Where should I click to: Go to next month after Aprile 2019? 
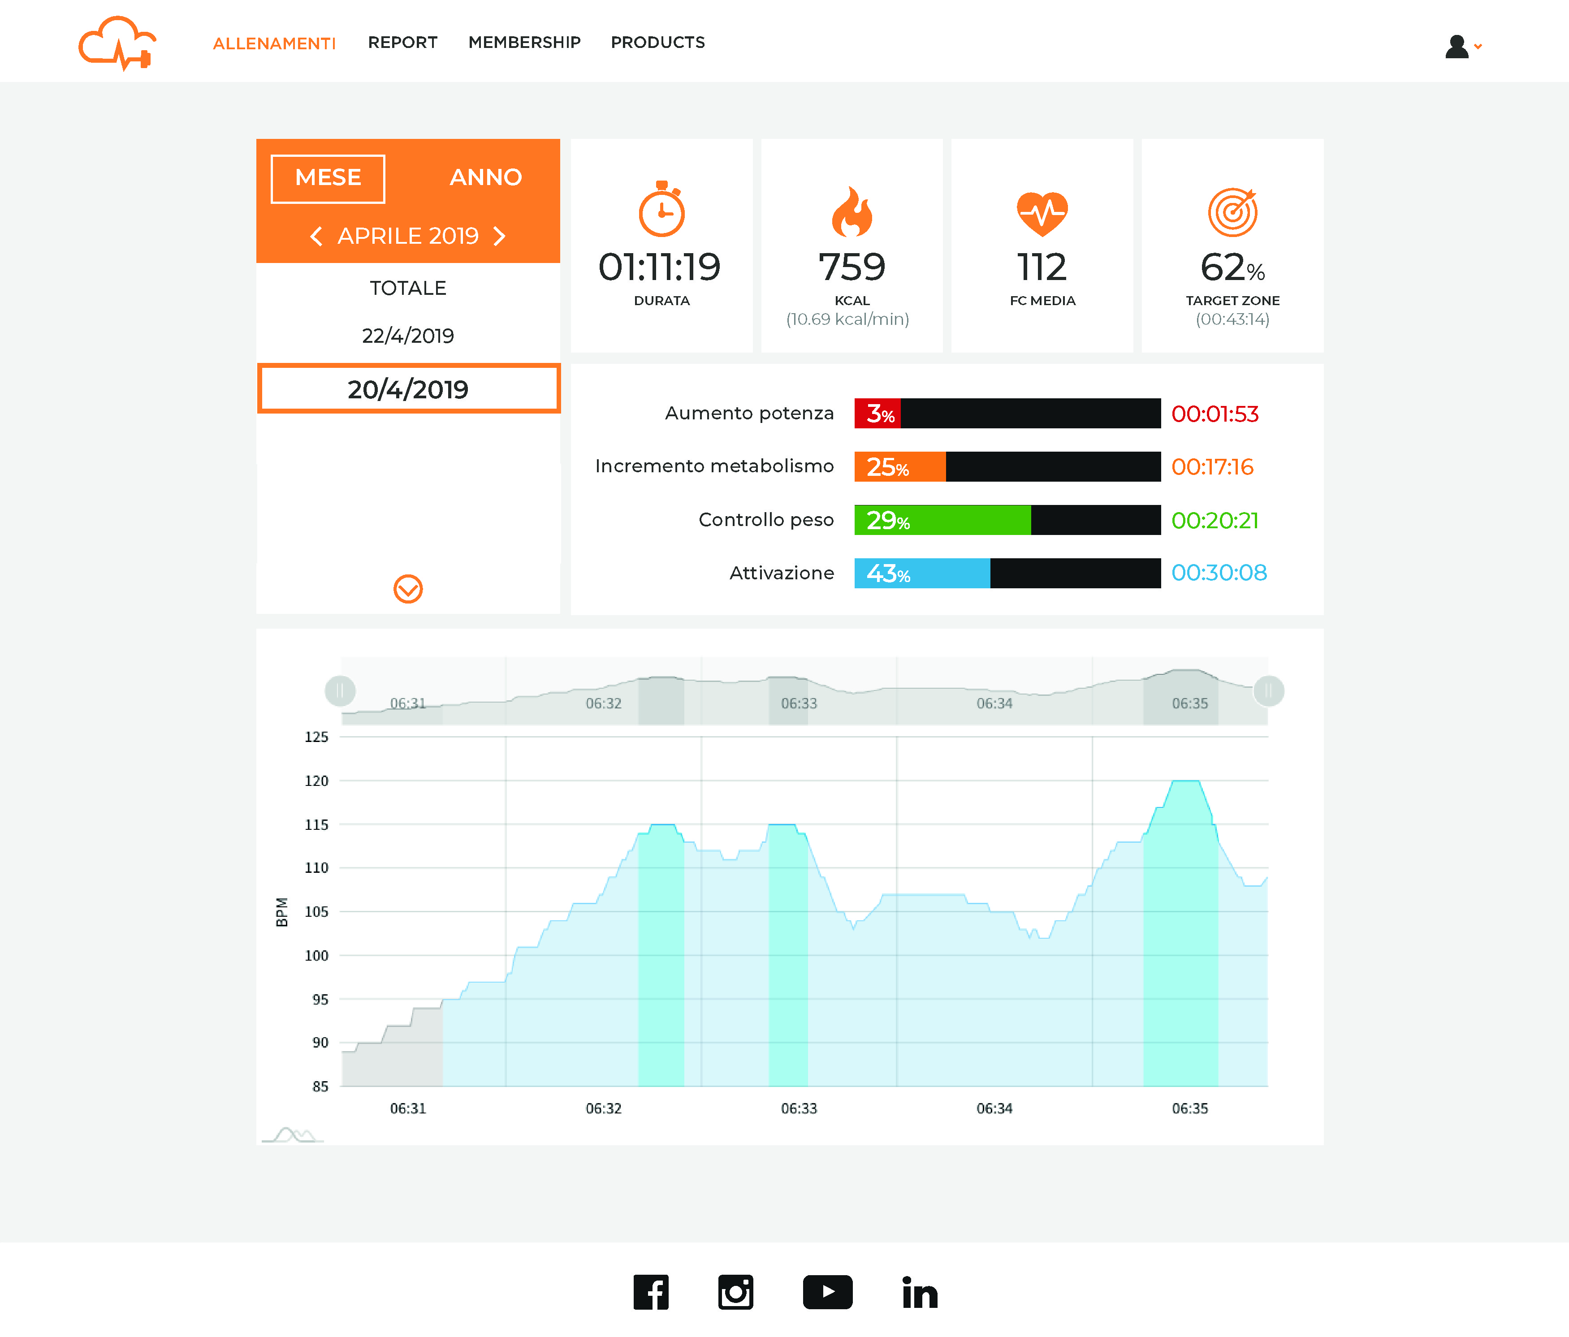click(499, 236)
